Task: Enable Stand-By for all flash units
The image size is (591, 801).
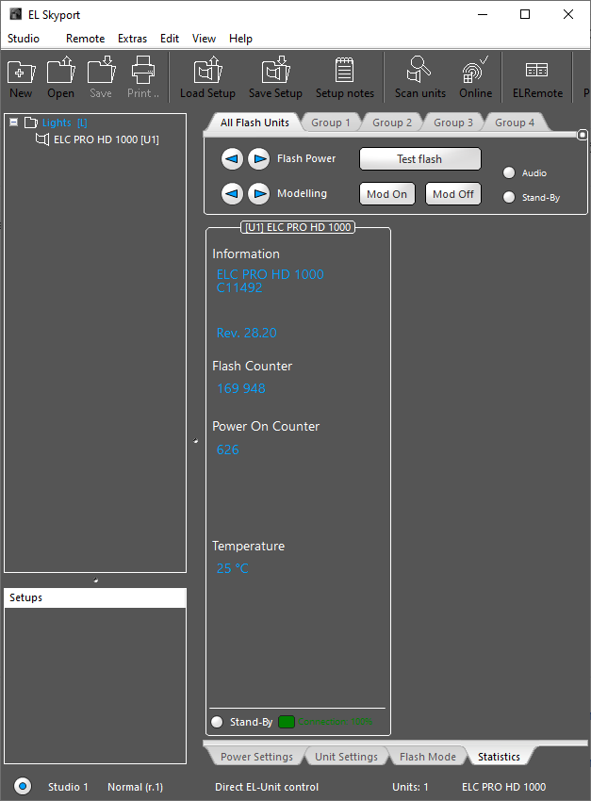Action: pyautogui.click(x=510, y=198)
